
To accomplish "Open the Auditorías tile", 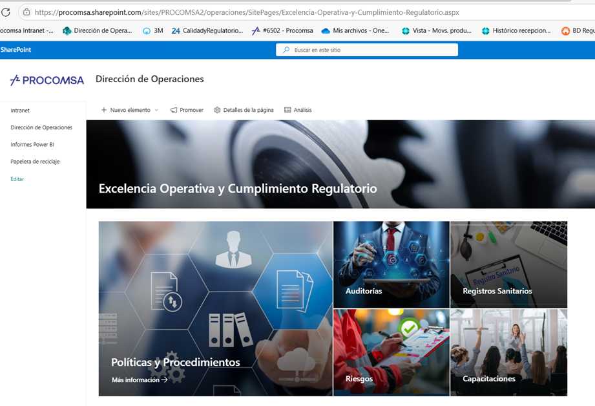I will (391, 265).
